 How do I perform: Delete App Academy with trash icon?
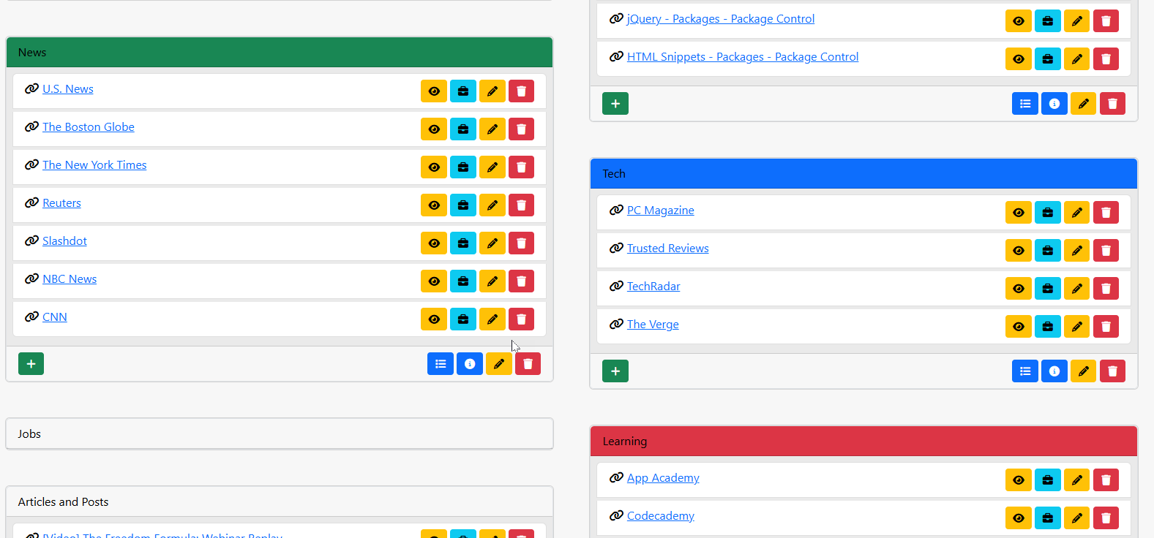pyautogui.click(x=1106, y=480)
